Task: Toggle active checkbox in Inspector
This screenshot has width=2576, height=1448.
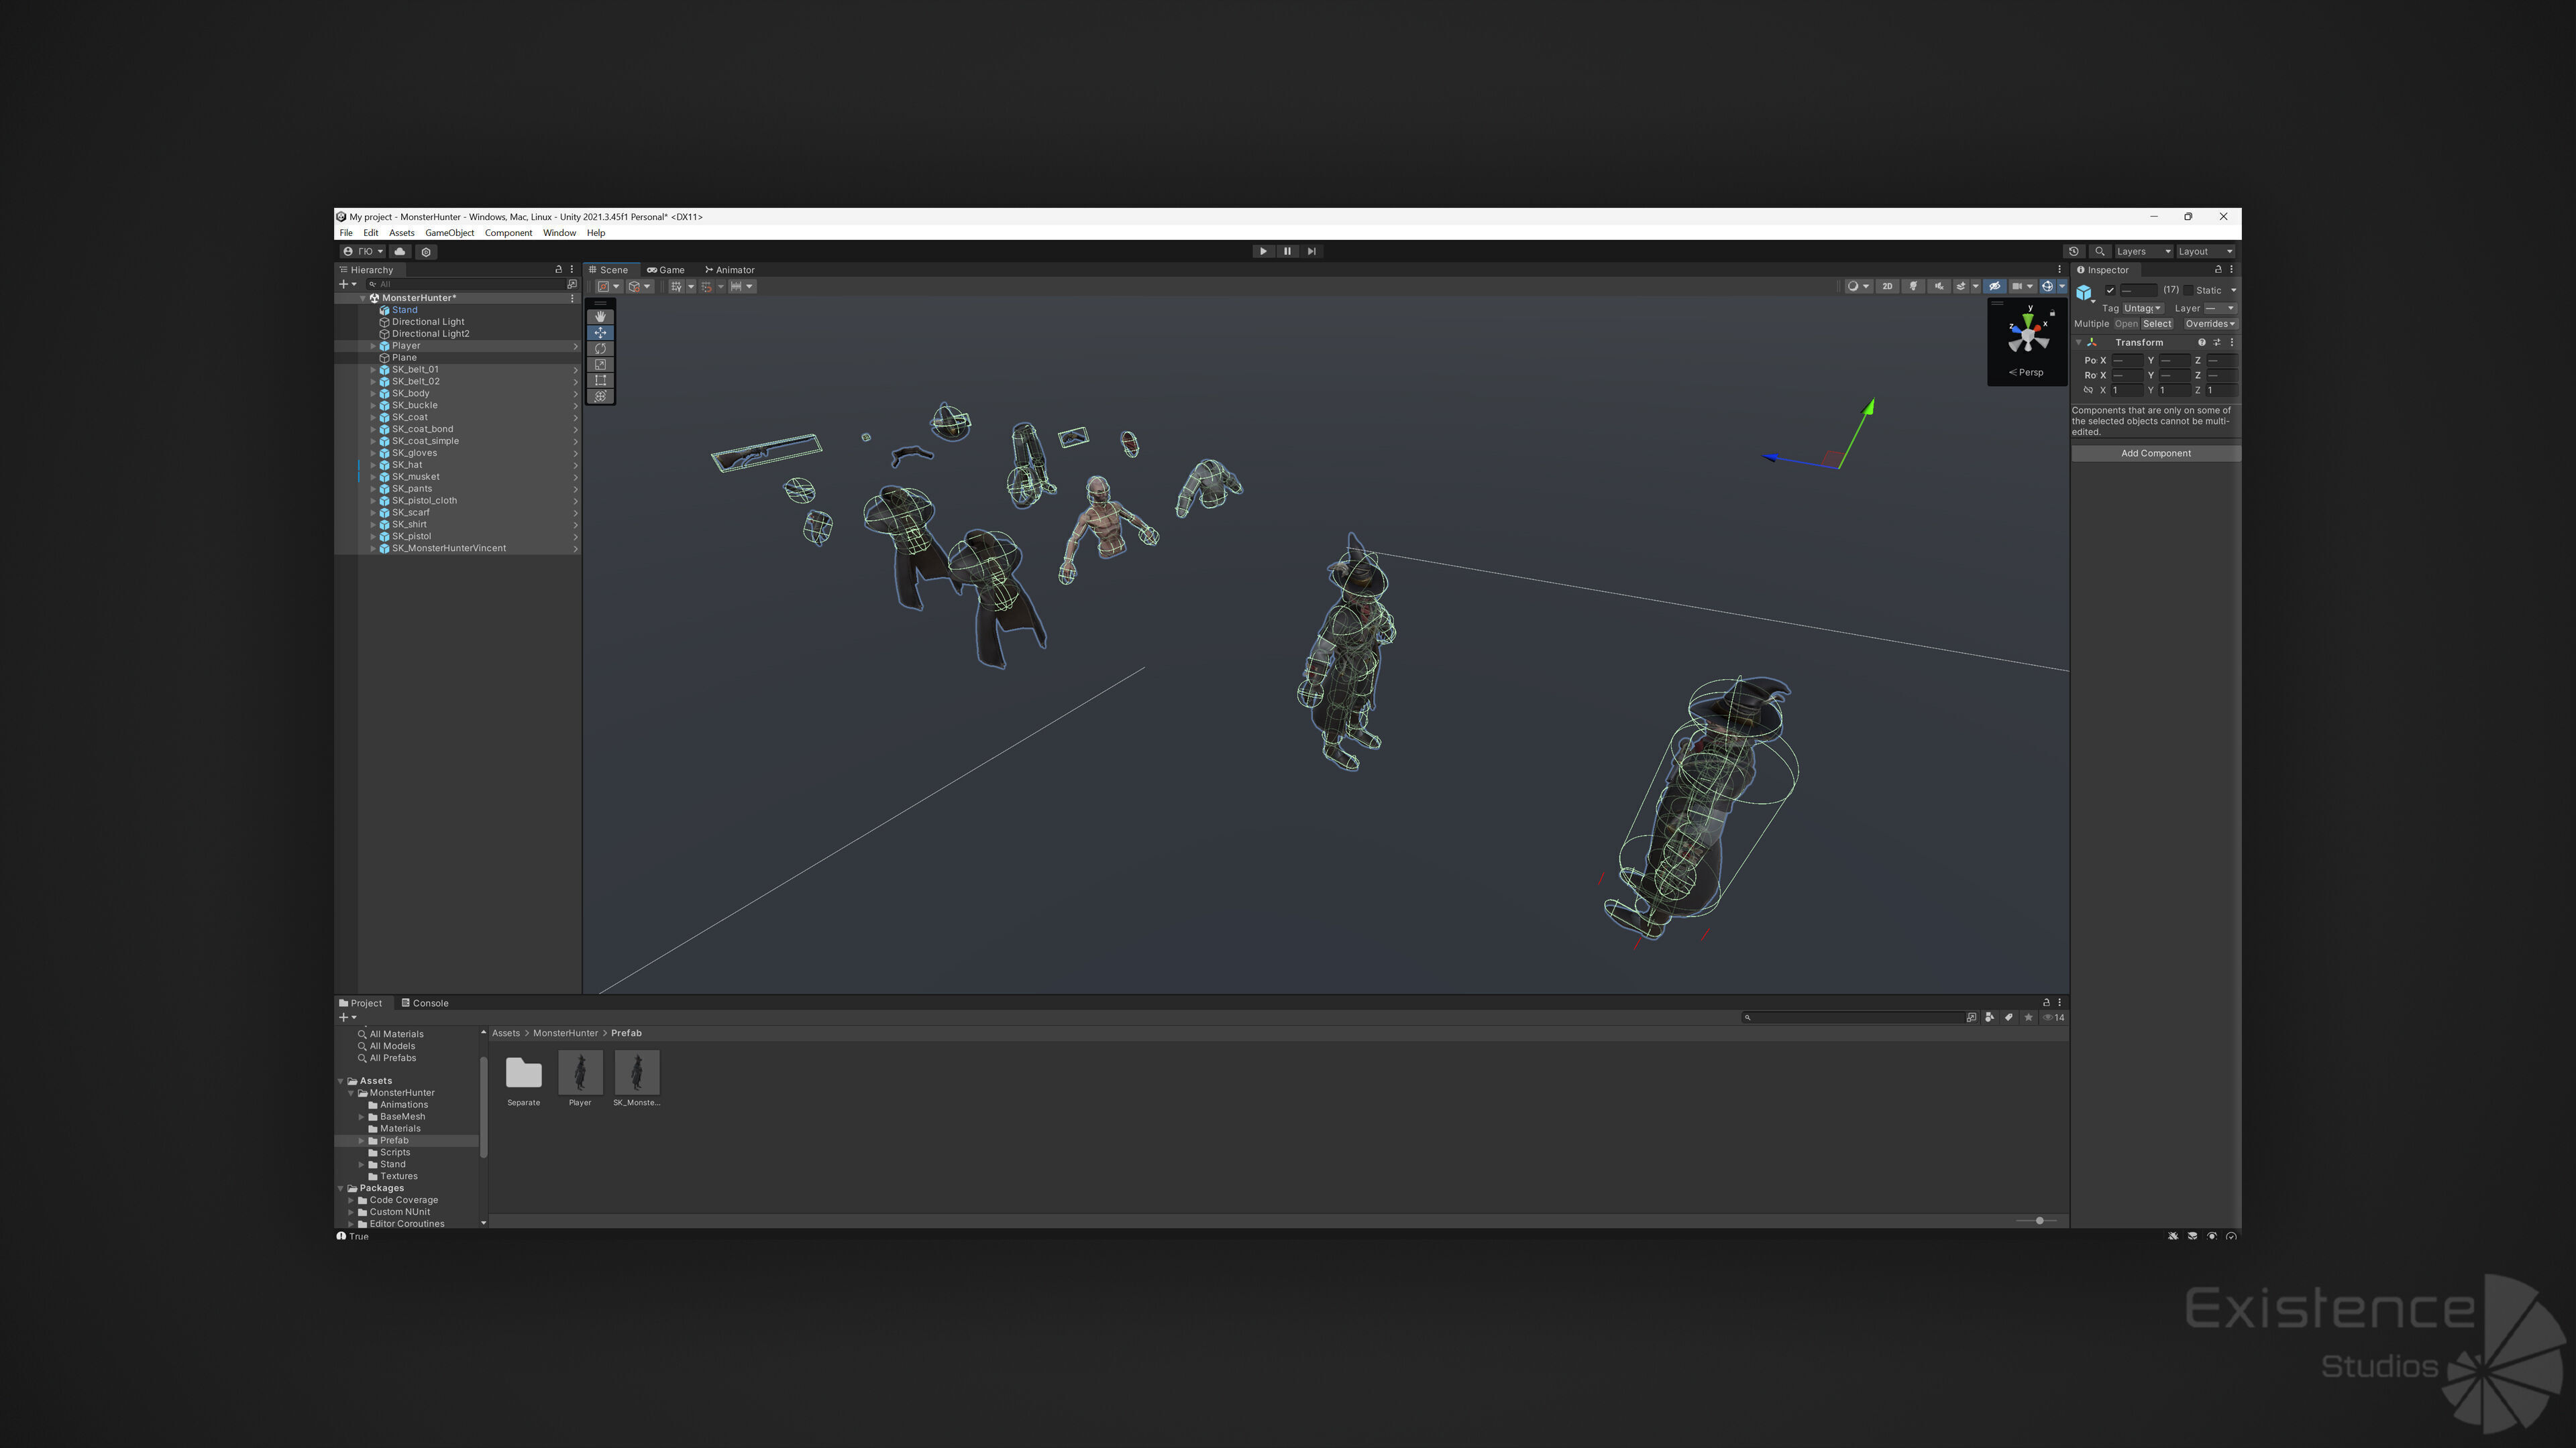Action: 2110,291
